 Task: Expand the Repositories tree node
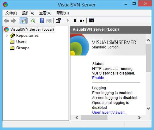[x=7, y=36]
